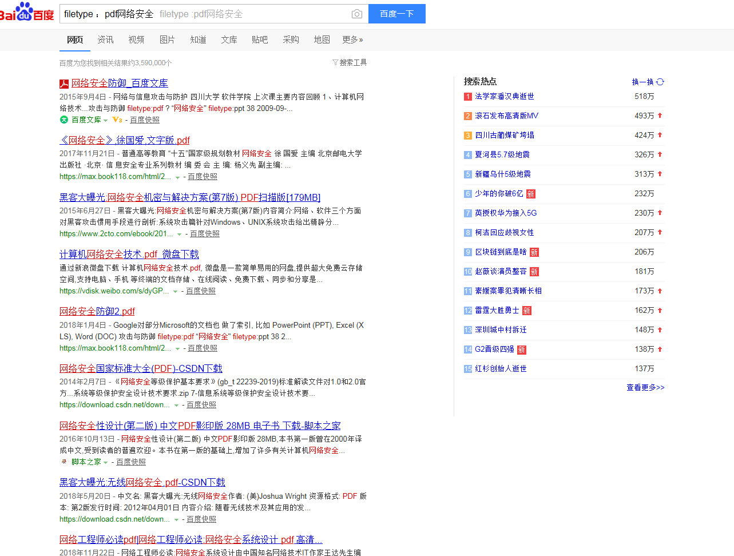Click the result count text 百度为您找到相关结果约3,590,000个
This screenshot has width=734, height=556.
pos(116,63)
